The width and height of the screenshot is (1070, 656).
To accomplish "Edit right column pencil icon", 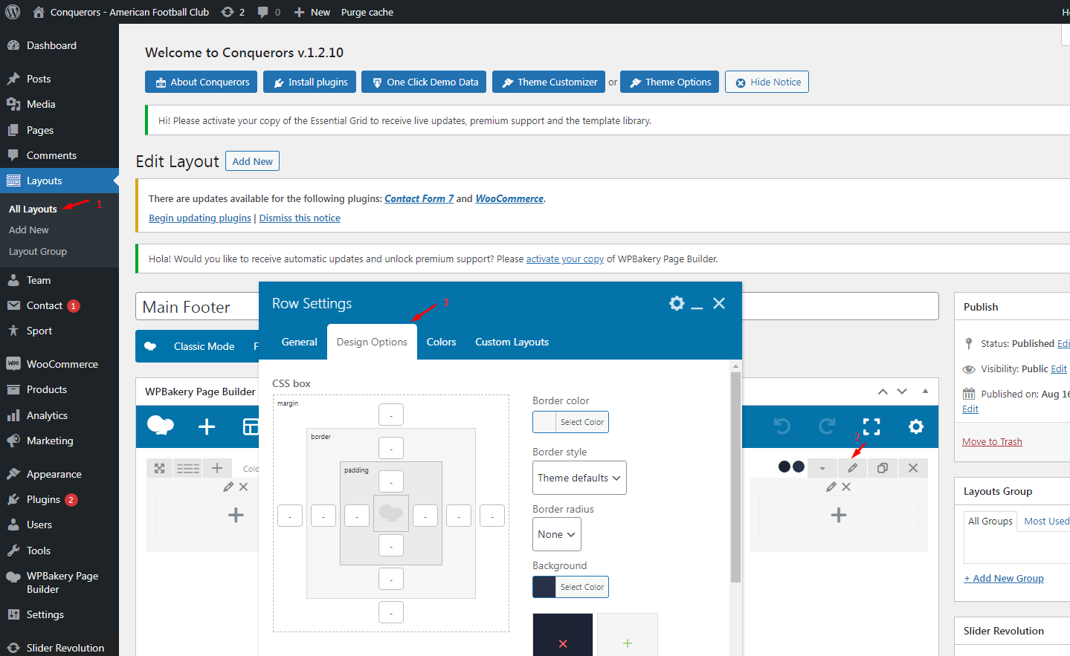I will coord(831,487).
